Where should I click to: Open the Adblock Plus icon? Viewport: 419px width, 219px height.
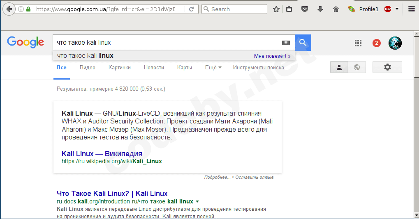pos(388,9)
